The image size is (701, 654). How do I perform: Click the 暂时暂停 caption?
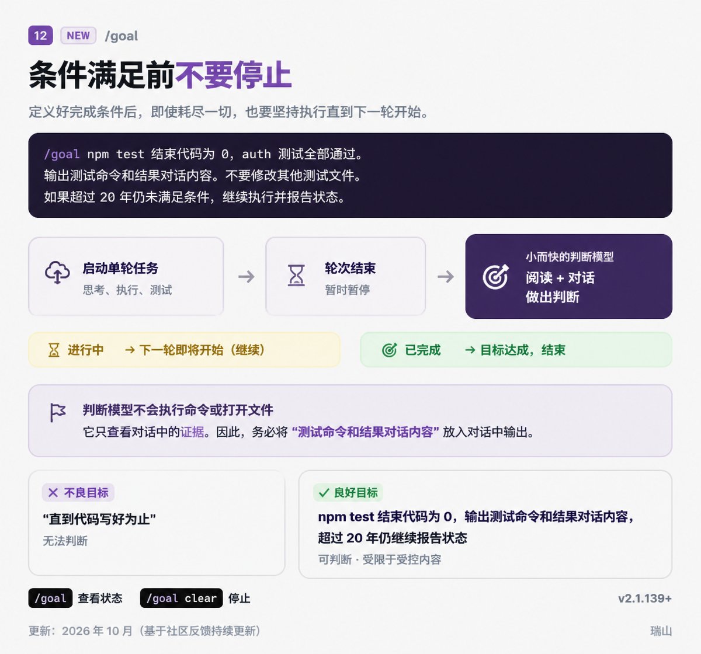348,290
